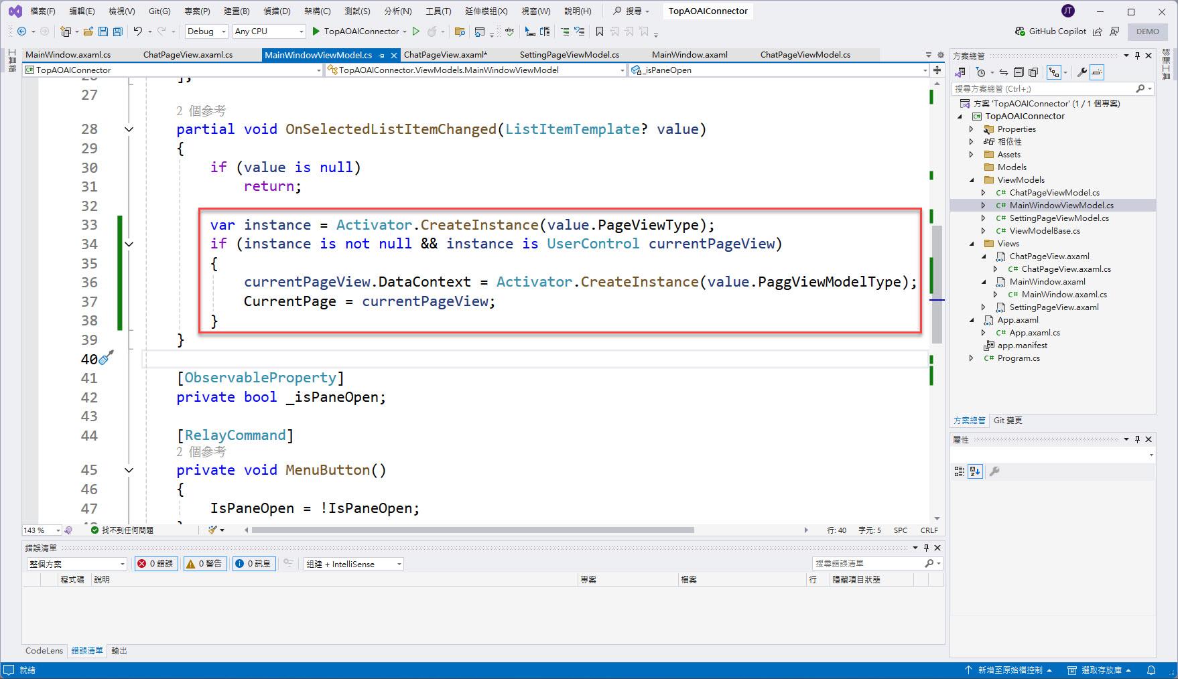Open the 143 % zoom dropdown

coord(42,530)
